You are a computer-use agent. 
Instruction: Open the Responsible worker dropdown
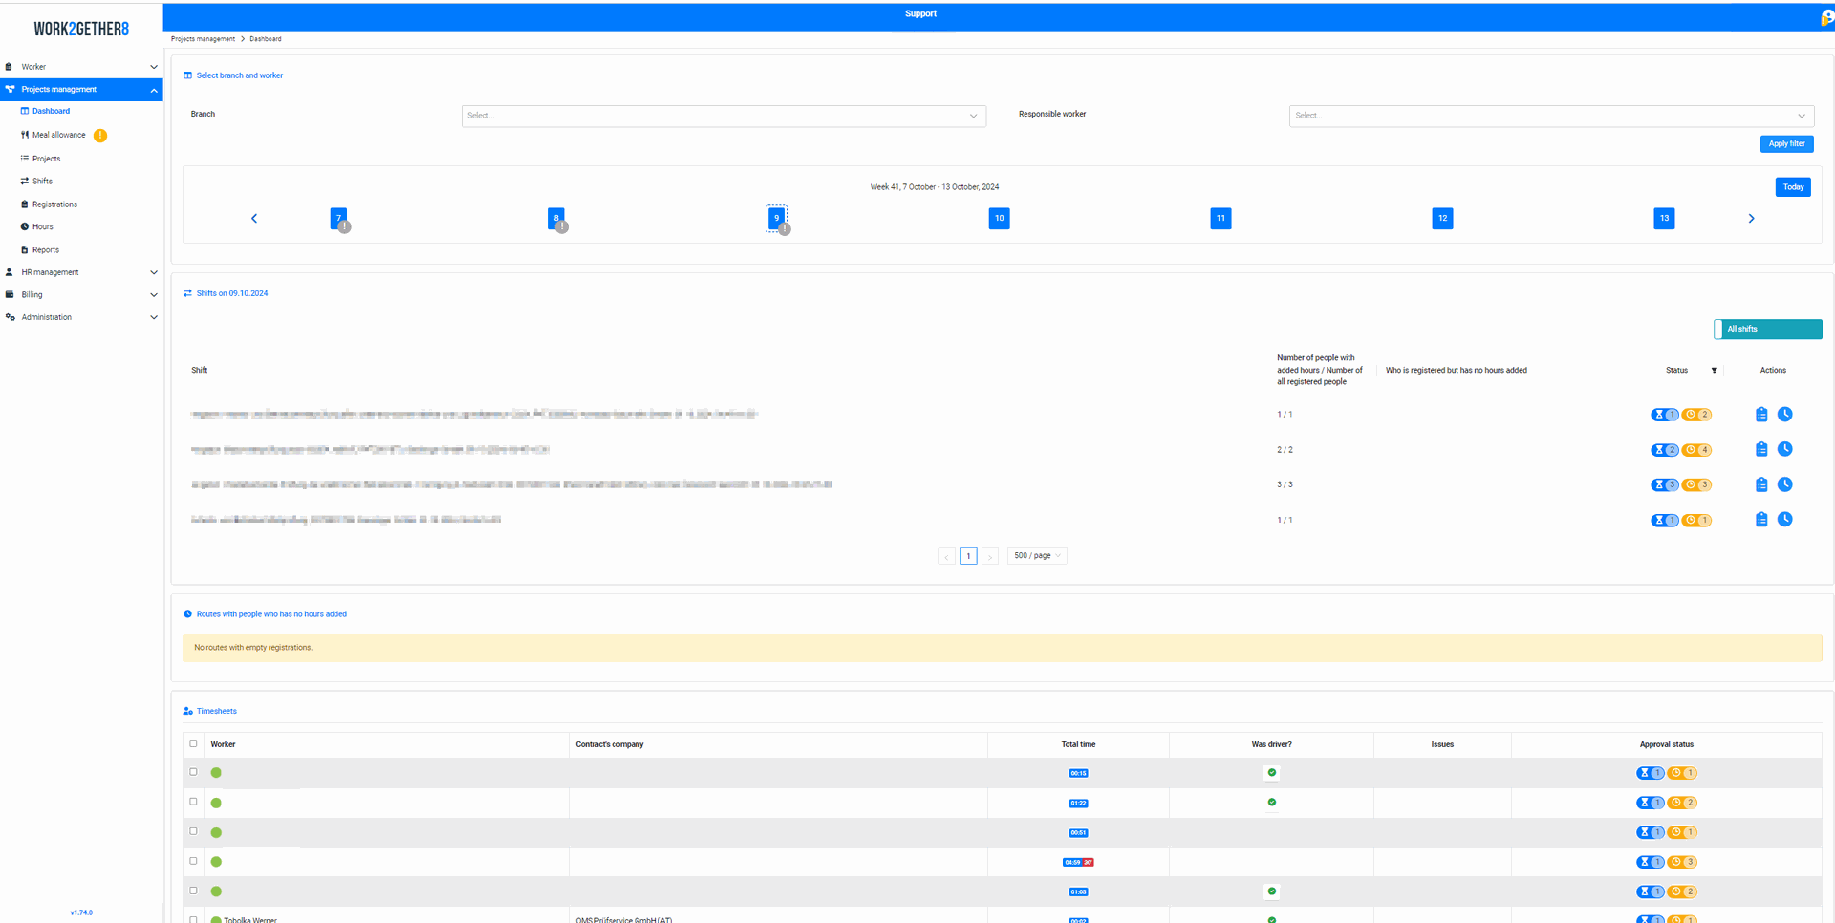pos(1550,116)
